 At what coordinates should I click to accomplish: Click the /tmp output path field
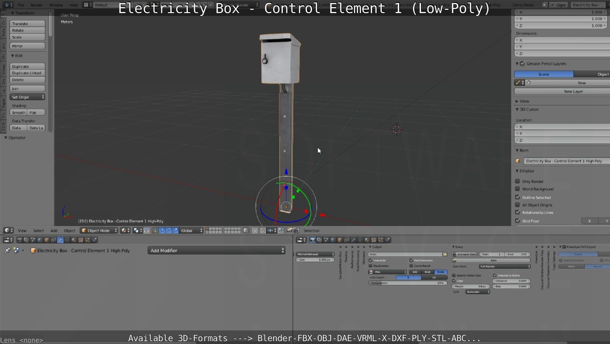405,254
